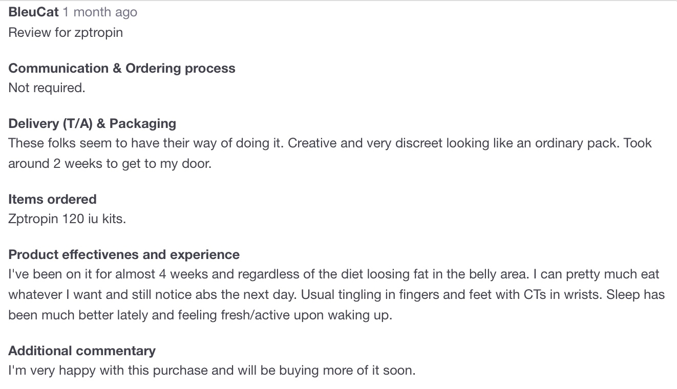Click the "Not required." text
The image size is (677, 389).
pyautogui.click(x=47, y=88)
